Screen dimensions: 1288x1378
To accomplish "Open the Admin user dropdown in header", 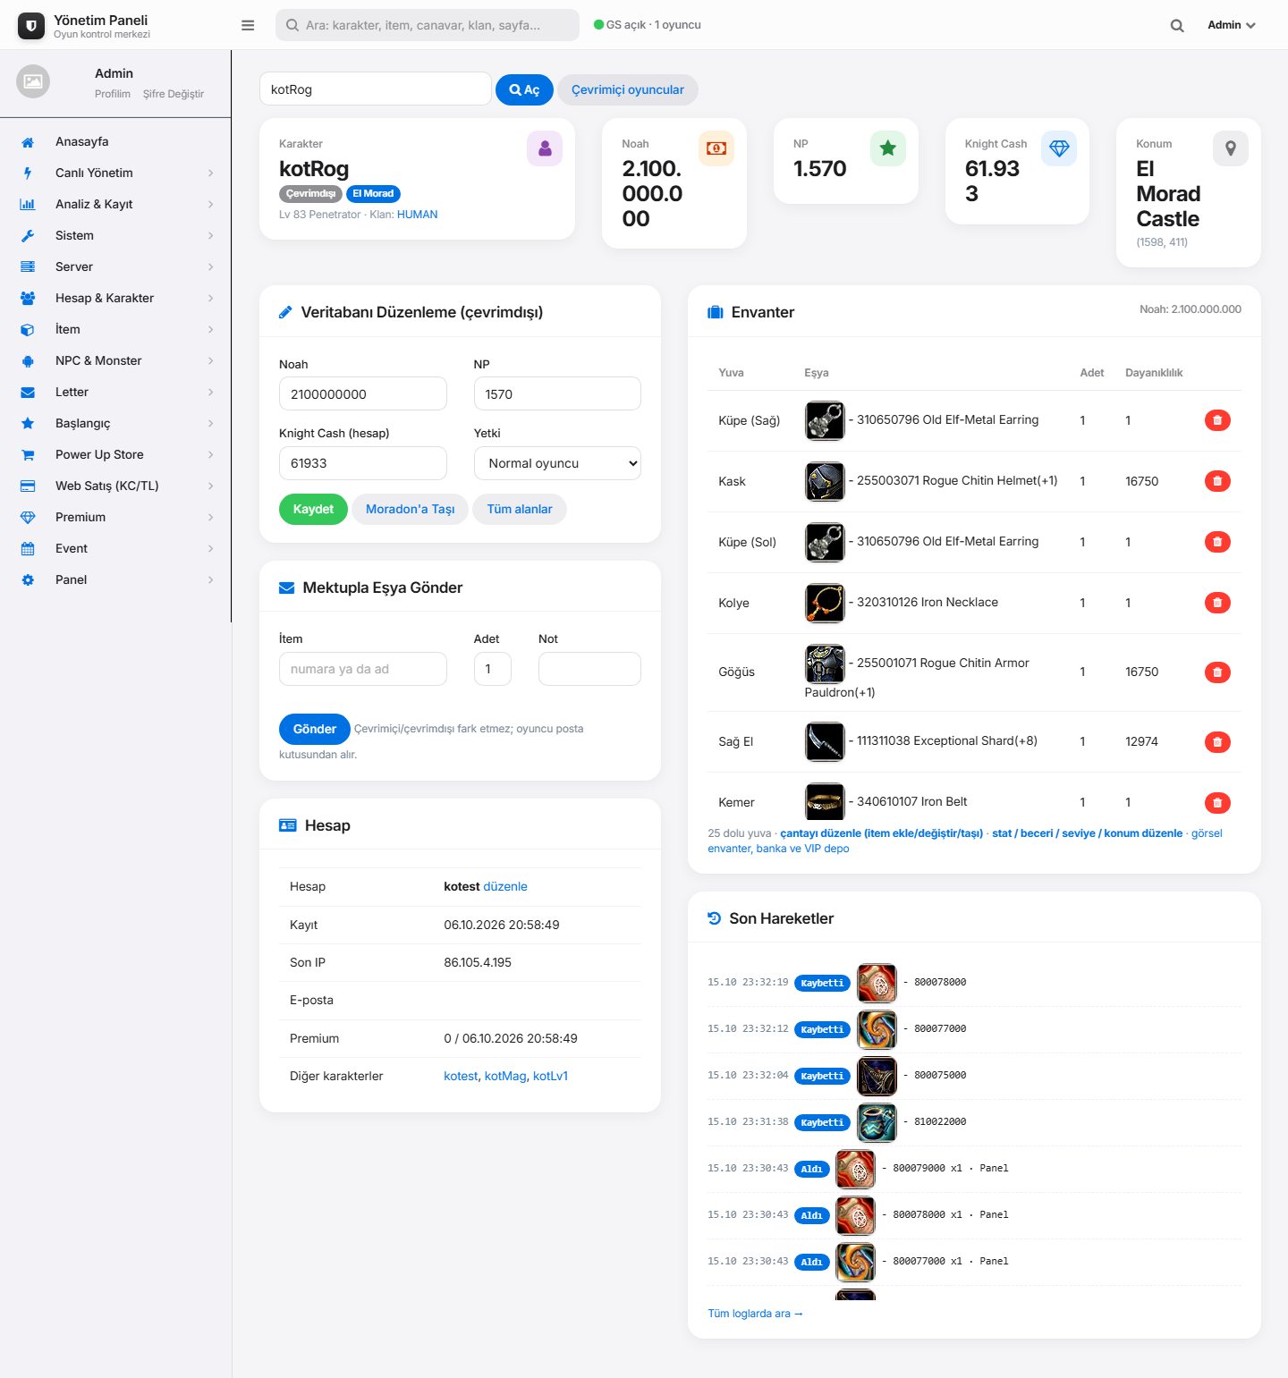I will (1232, 25).
